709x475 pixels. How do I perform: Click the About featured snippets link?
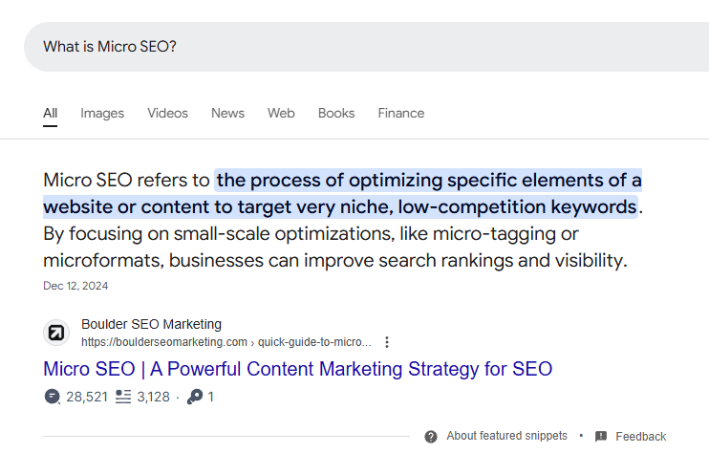(506, 436)
